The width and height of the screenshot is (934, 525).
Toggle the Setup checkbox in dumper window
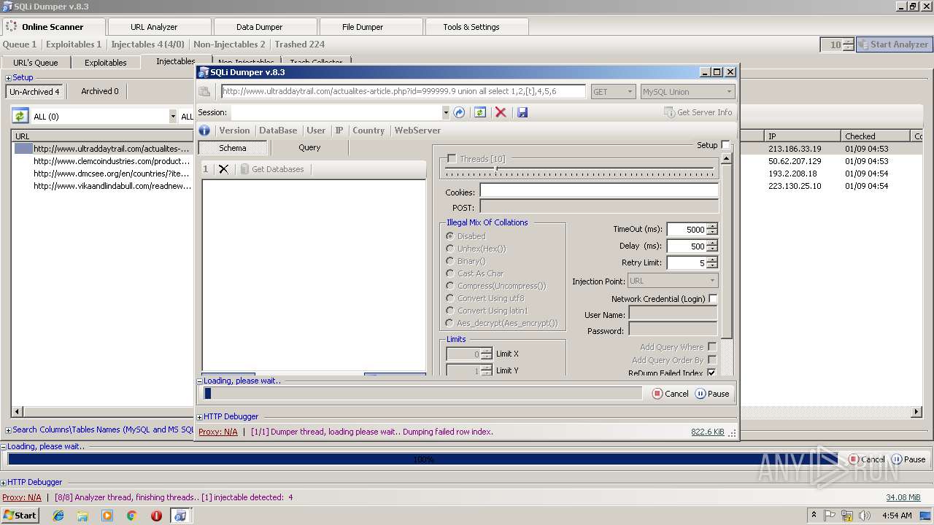(725, 145)
